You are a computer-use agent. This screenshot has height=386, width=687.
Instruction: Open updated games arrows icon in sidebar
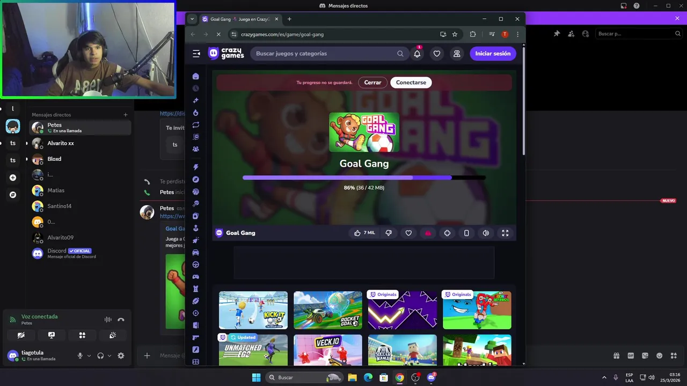point(196,125)
